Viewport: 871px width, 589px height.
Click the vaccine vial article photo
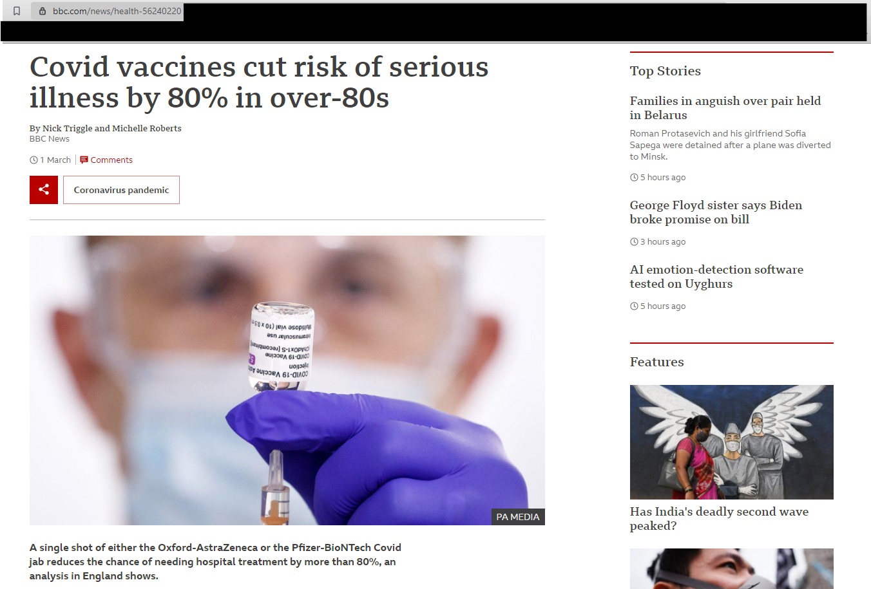[287, 380]
